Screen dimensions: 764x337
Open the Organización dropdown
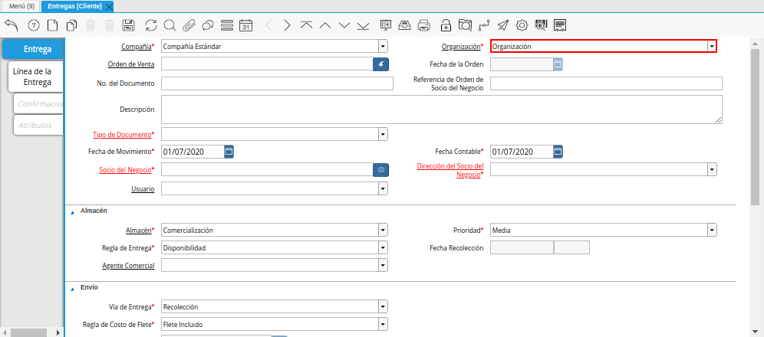point(711,47)
